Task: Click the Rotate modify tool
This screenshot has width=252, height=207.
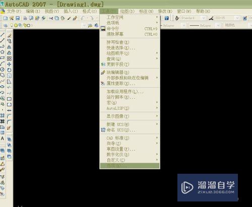Action: pyautogui.click(x=9, y=70)
